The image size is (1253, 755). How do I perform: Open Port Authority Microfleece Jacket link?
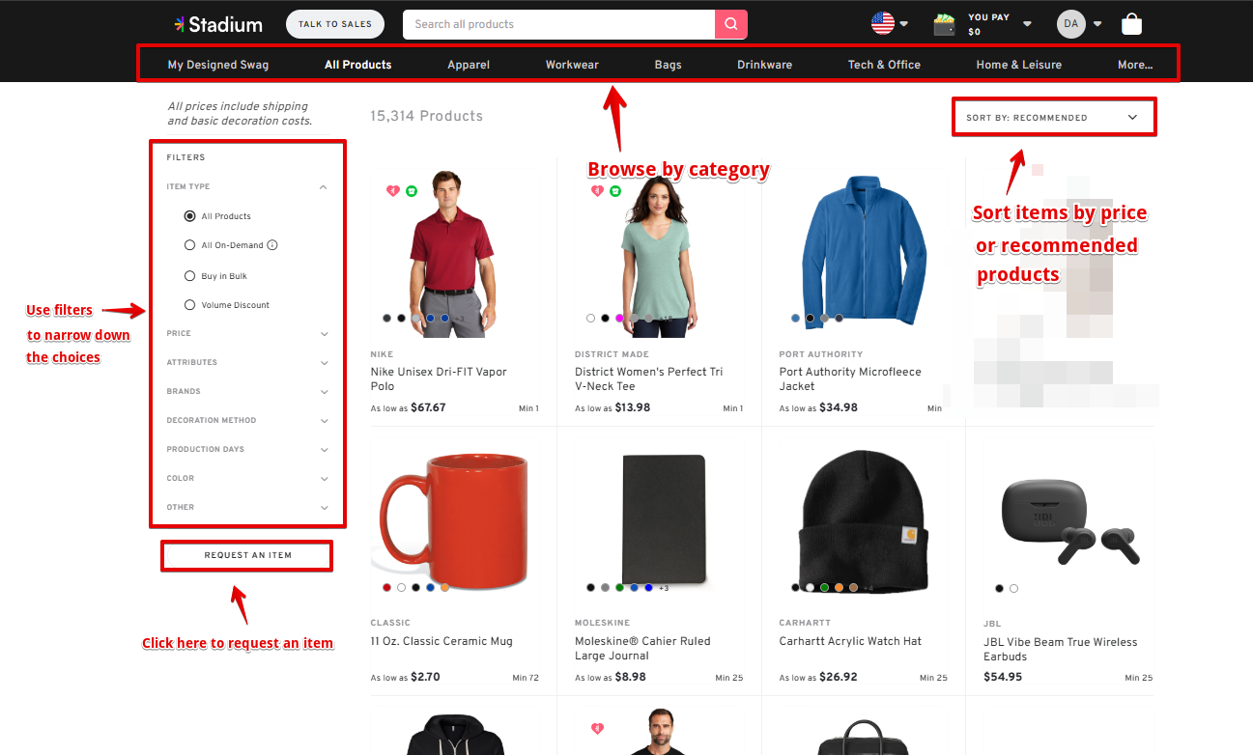pyautogui.click(x=850, y=378)
